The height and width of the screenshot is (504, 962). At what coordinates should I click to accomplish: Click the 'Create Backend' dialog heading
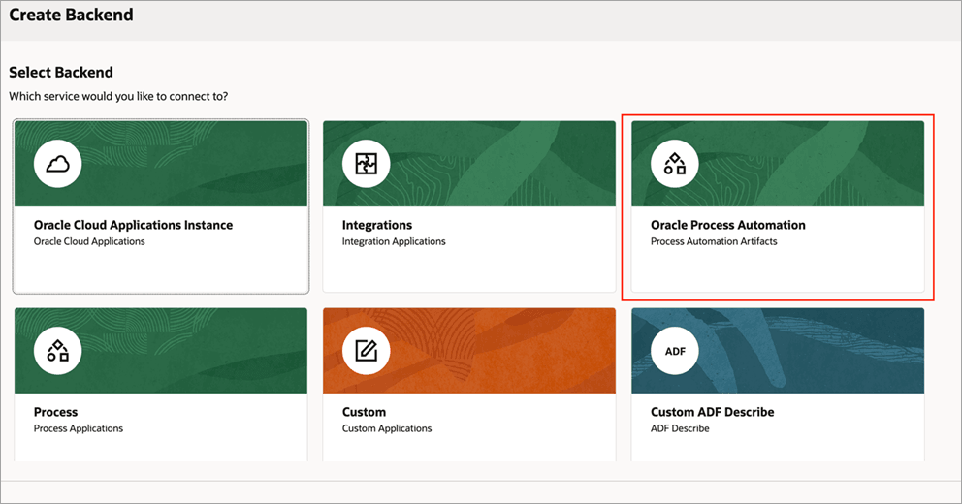(x=71, y=15)
